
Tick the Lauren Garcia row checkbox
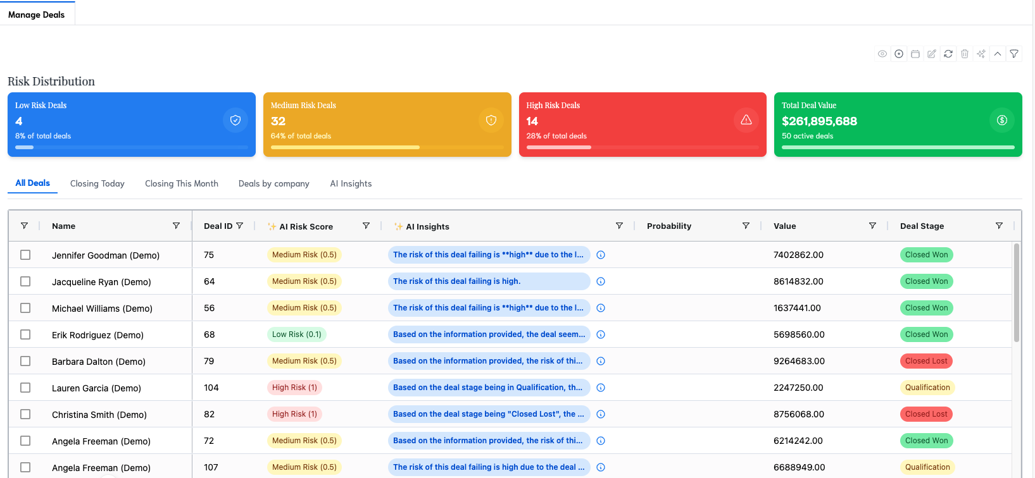(25, 388)
